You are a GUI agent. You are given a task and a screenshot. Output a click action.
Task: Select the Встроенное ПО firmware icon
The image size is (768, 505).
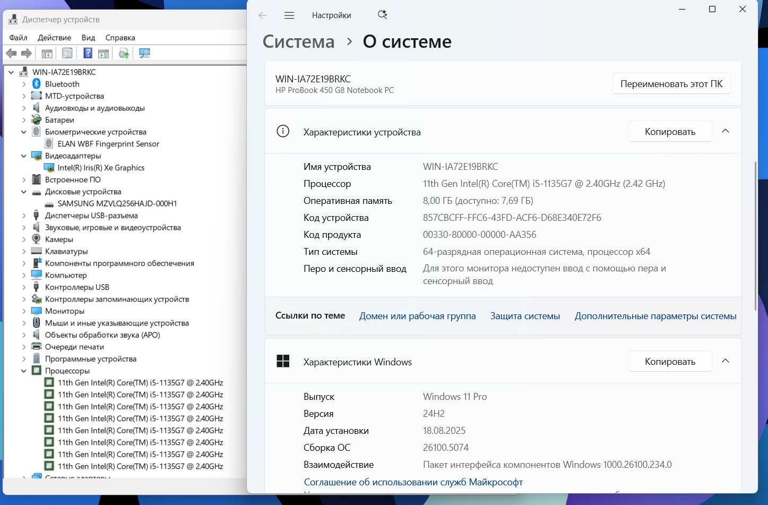tap(37, 179)
